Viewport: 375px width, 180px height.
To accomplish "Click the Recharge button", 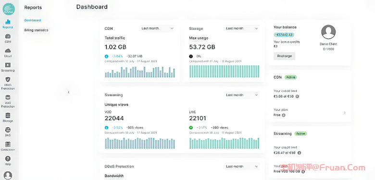I will [x=284, y=56].
